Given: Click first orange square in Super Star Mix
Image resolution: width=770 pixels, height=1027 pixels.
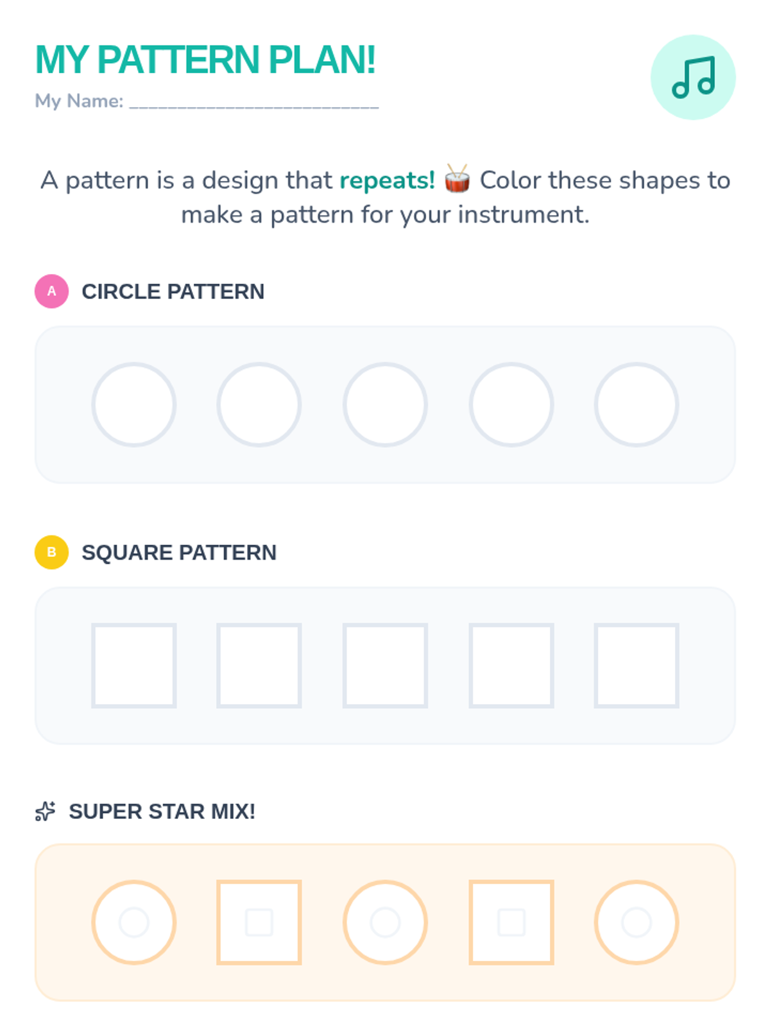Looking at the screenshot, I should pyautogui.click(x=259, y=922).
